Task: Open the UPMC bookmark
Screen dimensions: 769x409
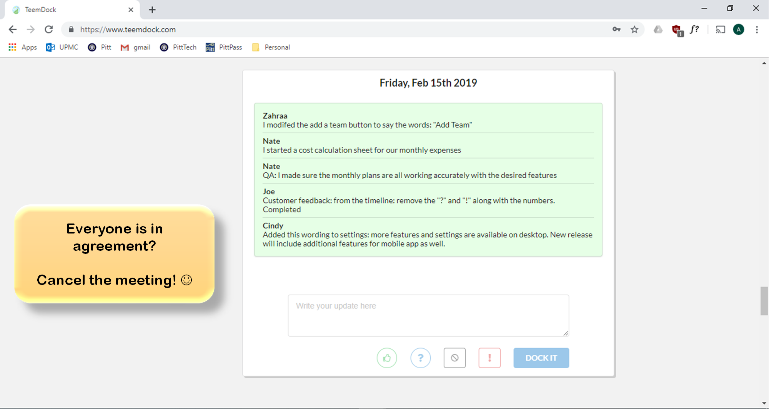Action: [62, 47]
